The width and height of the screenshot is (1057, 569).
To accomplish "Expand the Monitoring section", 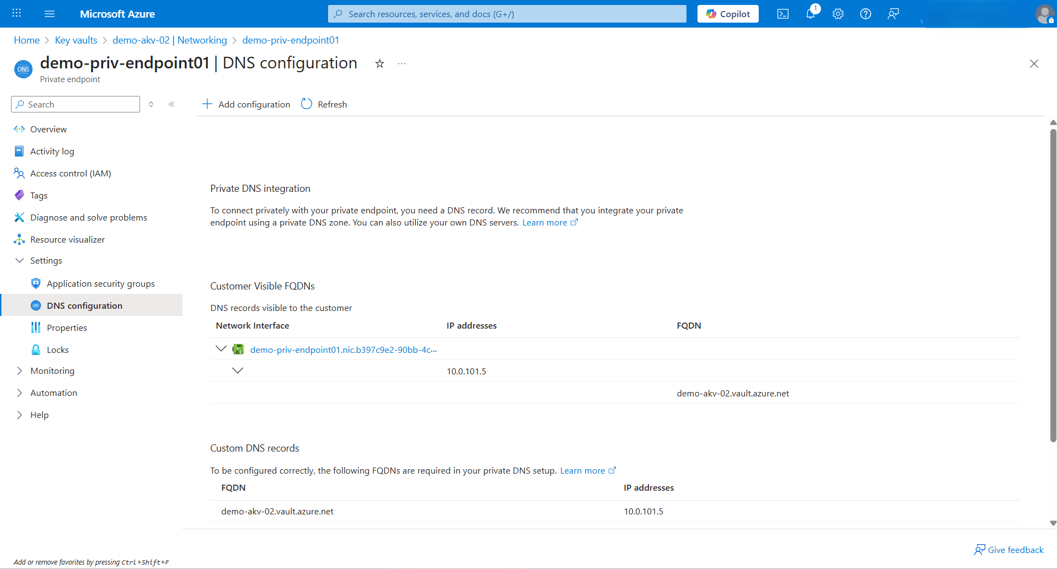I will (20, 371).
